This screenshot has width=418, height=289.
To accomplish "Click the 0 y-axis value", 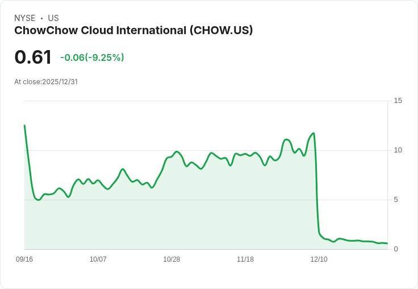I will [x=396, y=249].
